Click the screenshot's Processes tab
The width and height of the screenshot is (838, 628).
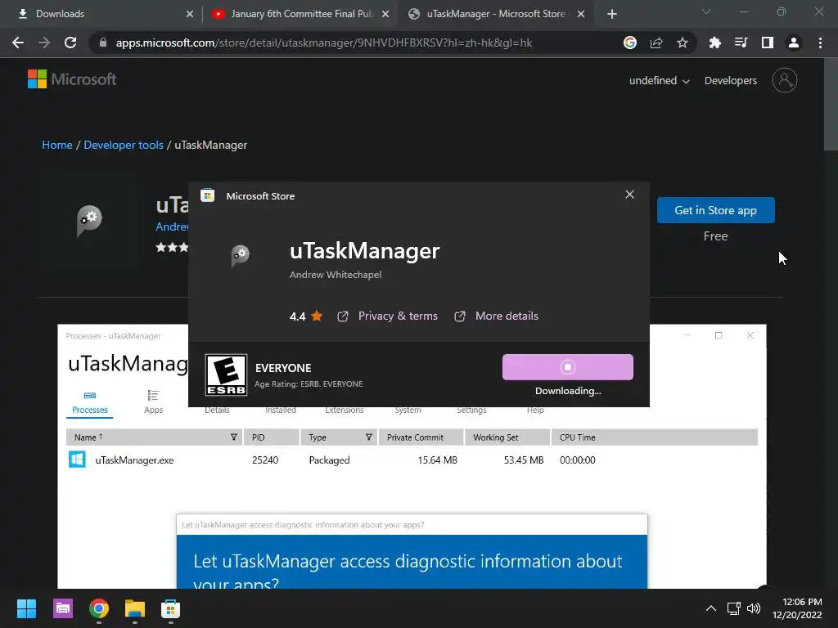click(90, 402)
